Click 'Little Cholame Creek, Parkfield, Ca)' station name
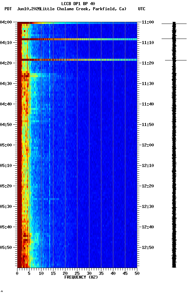Screen dimensions: 189x295 [x=83, y=9]
